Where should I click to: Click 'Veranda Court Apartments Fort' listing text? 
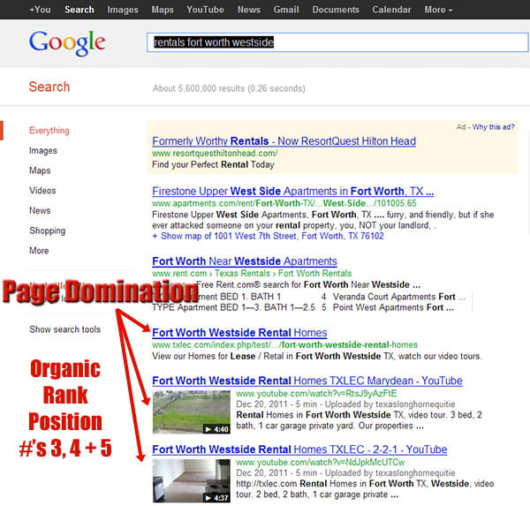(394, 297)
